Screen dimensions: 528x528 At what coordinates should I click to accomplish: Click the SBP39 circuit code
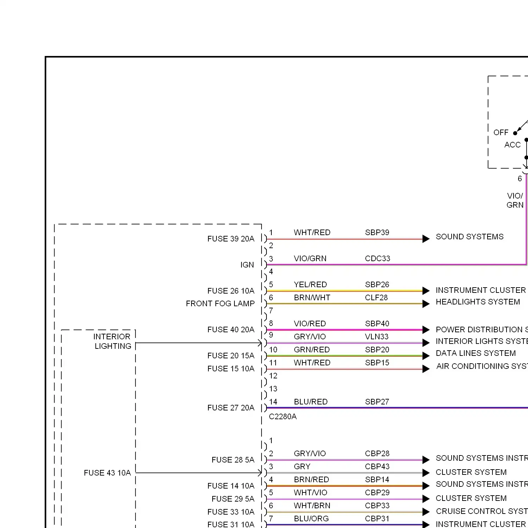tap(377, 232)
